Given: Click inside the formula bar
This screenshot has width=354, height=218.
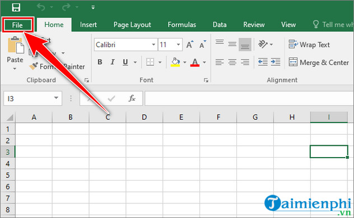Looking at the screenshot, I should click(249, 98).
